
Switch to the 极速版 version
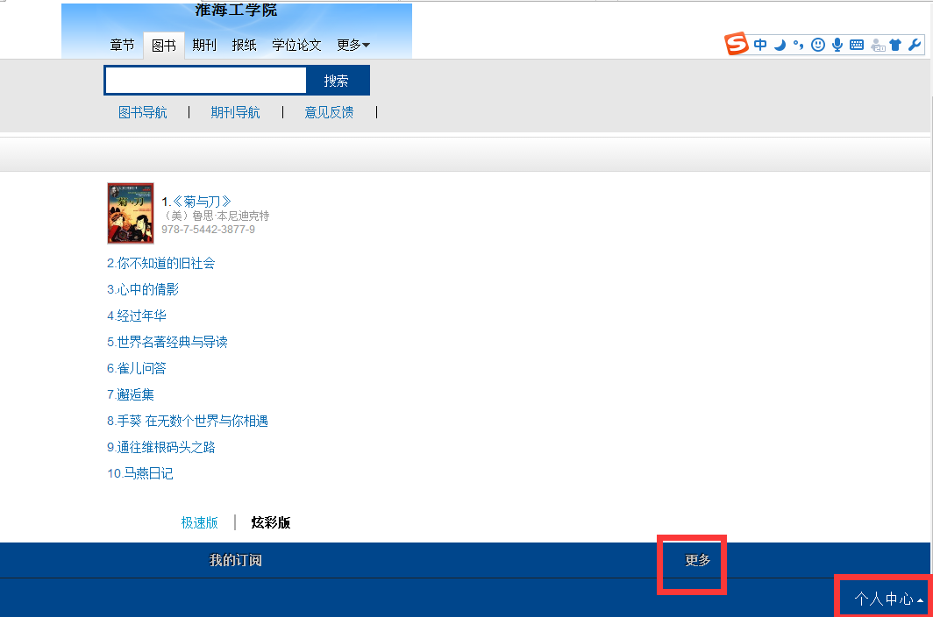[x=200, y=523]
